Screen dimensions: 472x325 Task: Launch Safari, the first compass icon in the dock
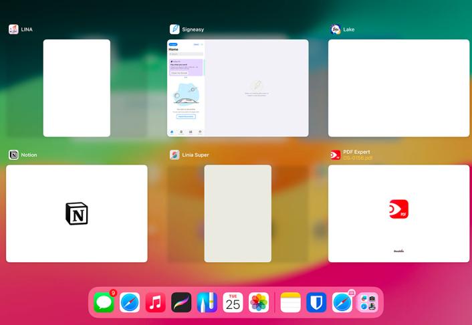130,303
